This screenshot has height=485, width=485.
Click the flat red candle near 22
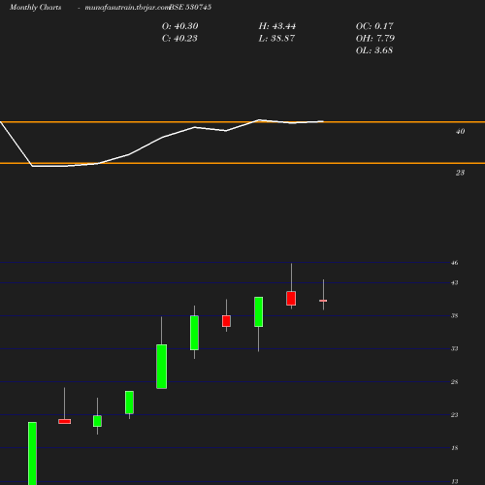click(65, 421)
